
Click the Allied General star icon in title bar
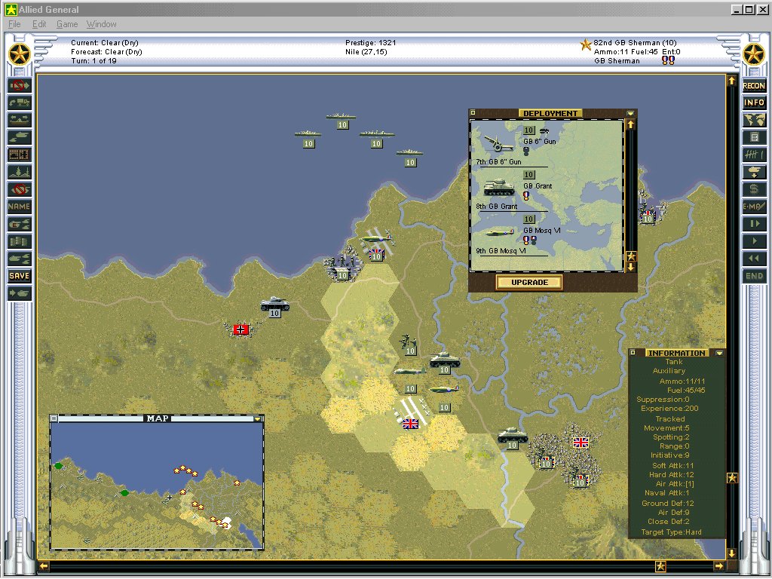11,9
